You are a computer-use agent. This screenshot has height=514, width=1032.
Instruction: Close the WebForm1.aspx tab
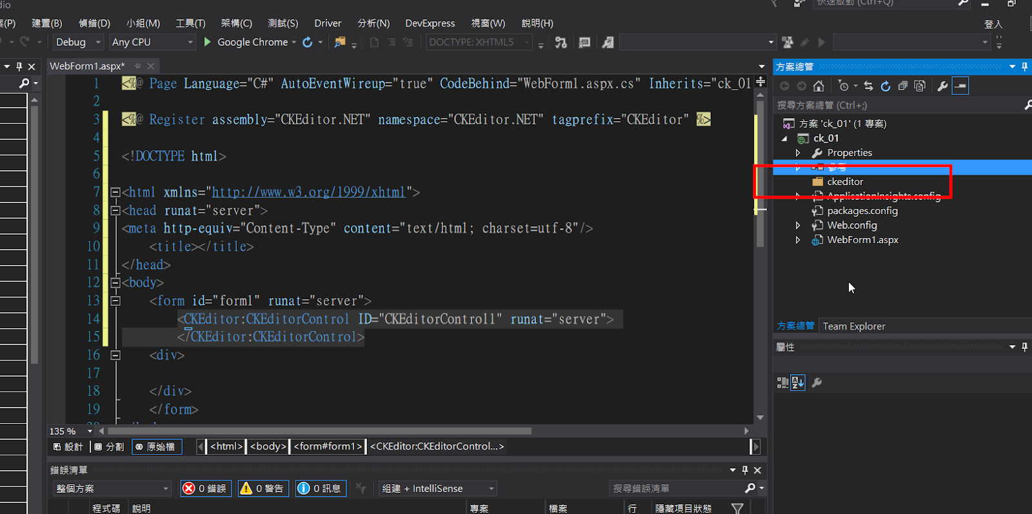[x=151, y=66]
